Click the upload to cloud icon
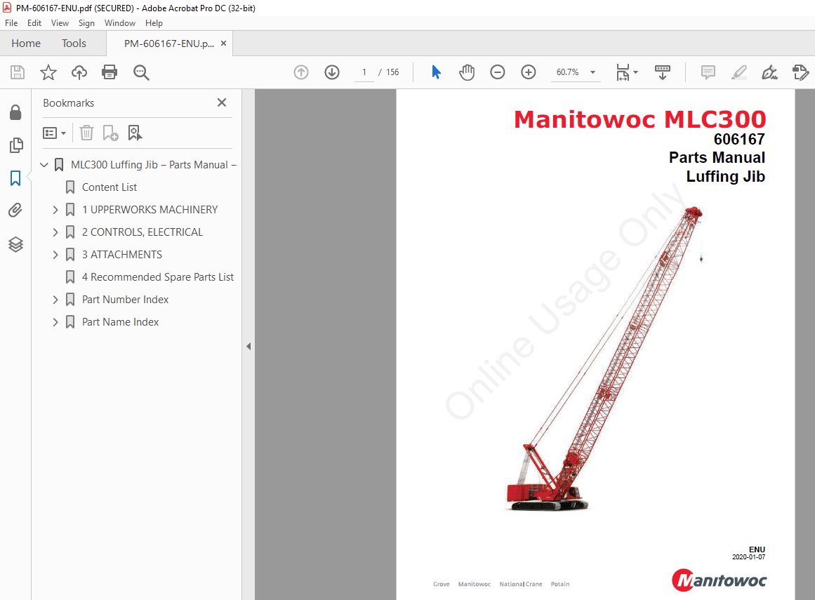The height and width of the screenshot is (600, 815). tap(79, 72)
